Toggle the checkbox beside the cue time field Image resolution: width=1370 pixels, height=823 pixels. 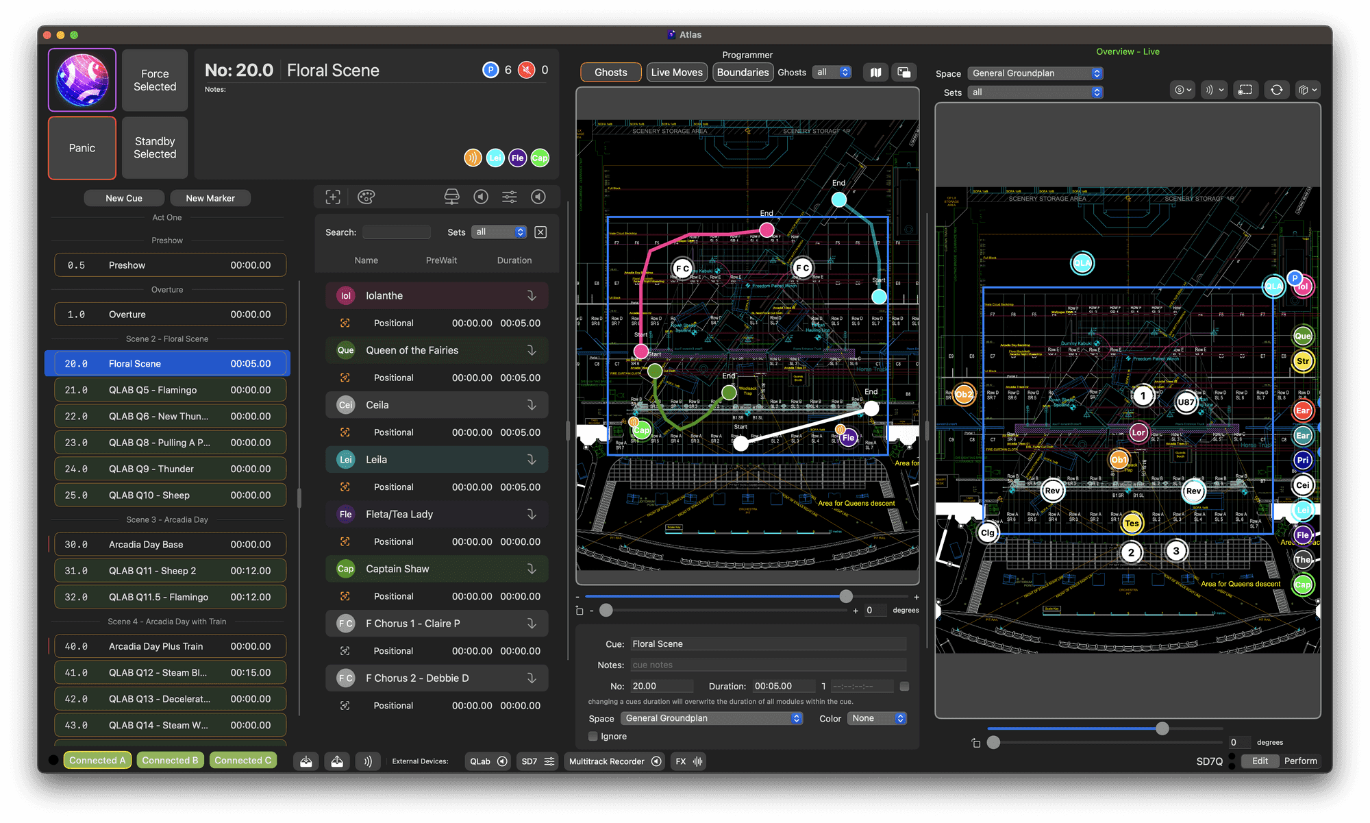[904, 687]
